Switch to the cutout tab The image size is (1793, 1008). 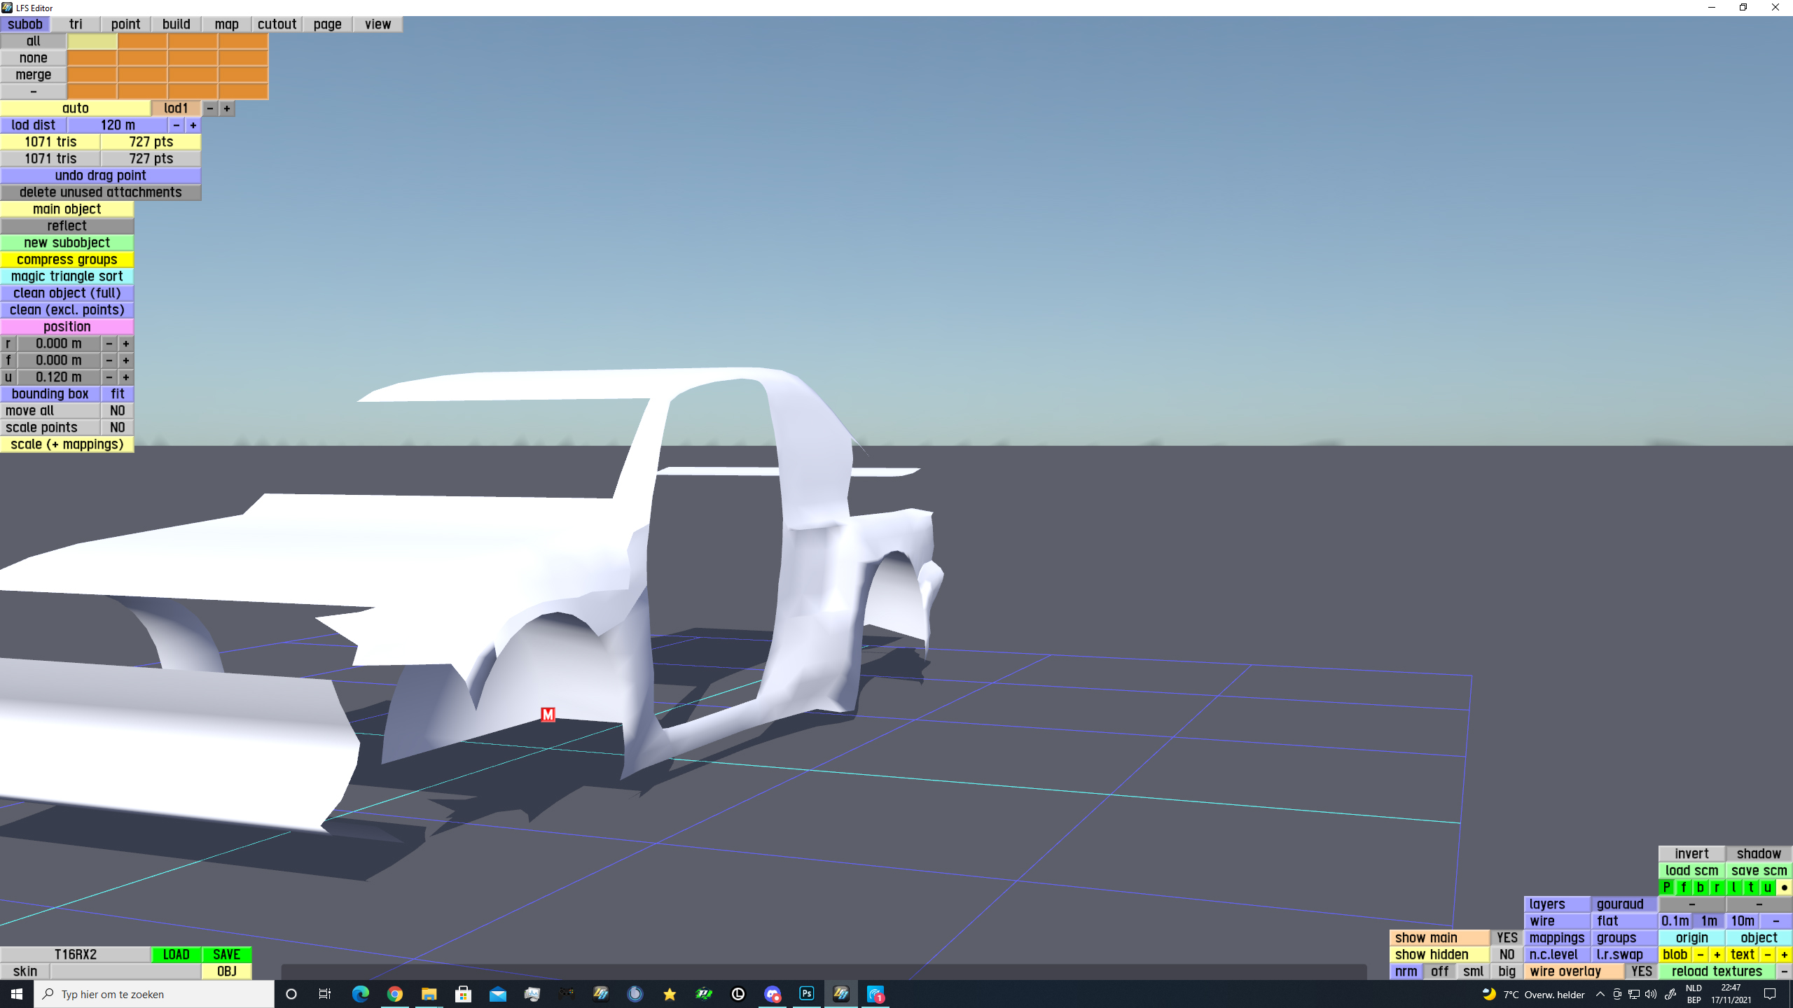[277, 24]
